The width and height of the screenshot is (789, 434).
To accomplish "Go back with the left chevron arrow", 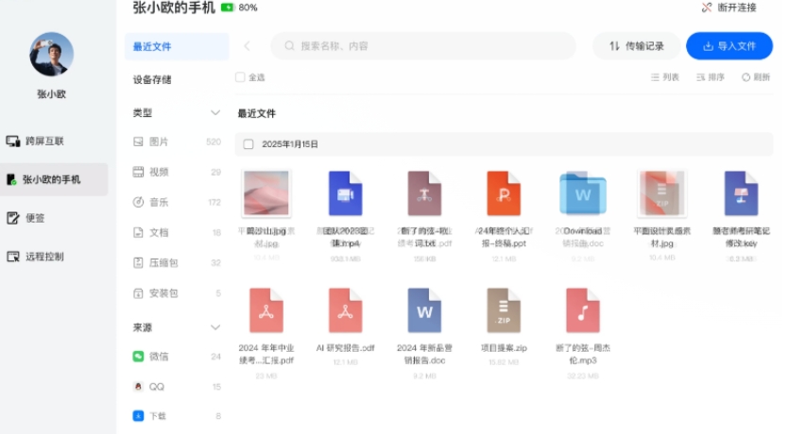I will pos(247,46).
